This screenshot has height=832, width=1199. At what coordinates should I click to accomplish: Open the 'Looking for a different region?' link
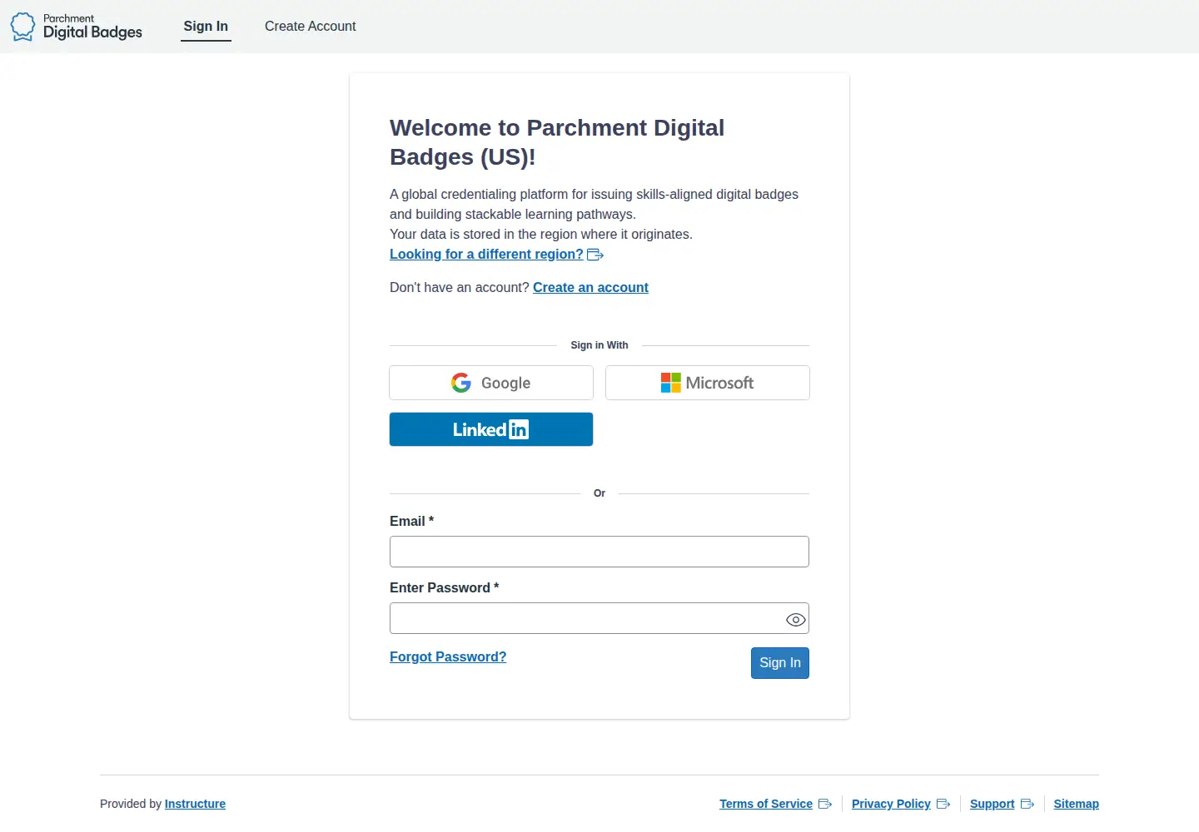[496, 255]
